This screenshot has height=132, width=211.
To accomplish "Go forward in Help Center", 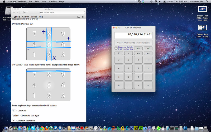I will pos(18,12).
